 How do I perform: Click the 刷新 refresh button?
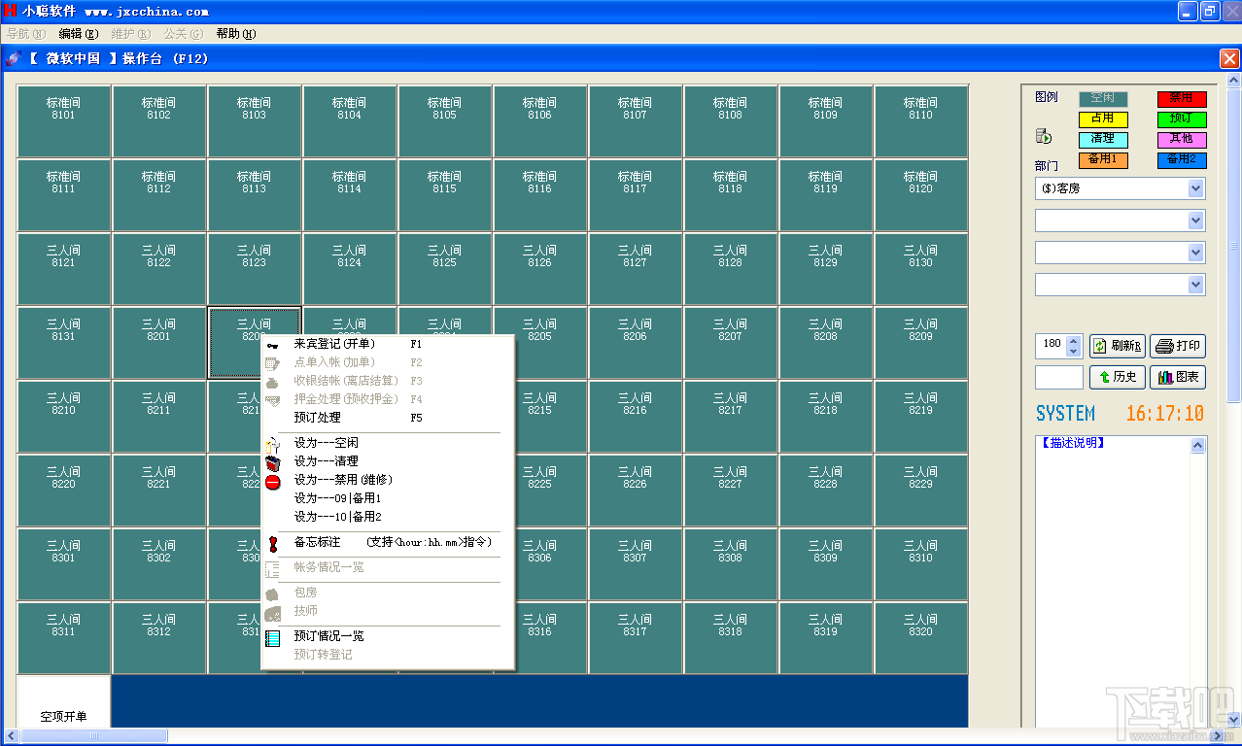[1118, 346]
